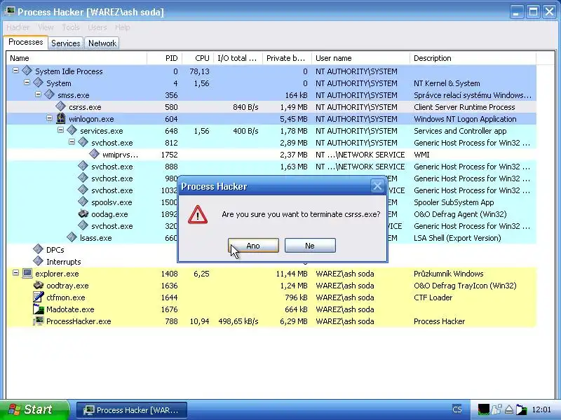The width and height of the screenshot is (561, 420).
Task: Click the Process Hacker taskbar button
Action: pos(132,410)
